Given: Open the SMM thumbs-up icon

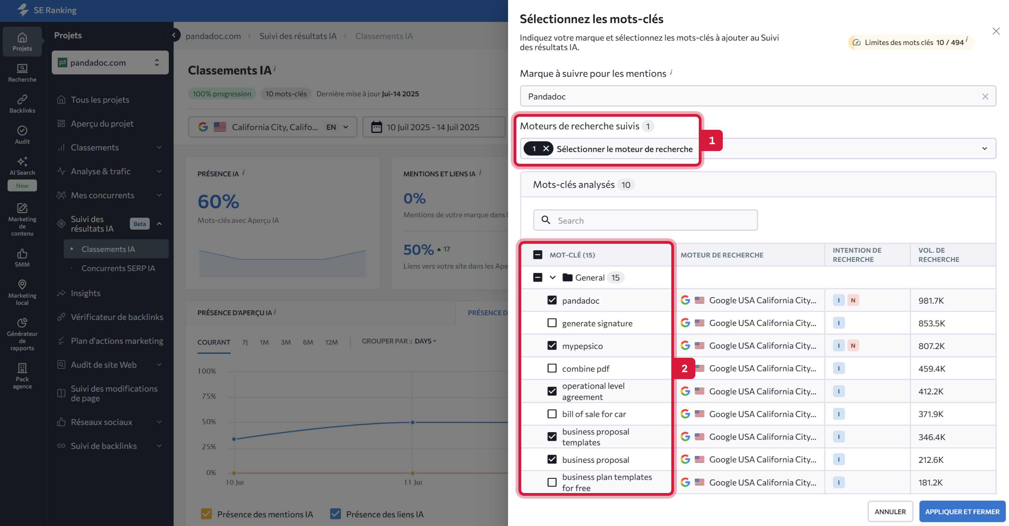Looking at the screenshot, I should [22, 253].
